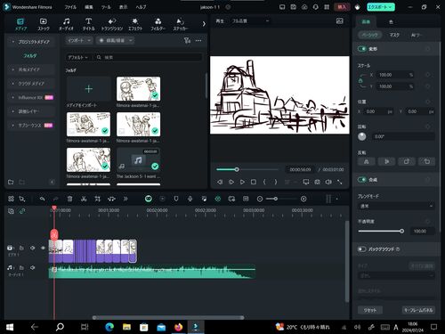The height and width of the screenshot is (334, 445).
Task: Click the new folder icon
Action: (11, 182)
